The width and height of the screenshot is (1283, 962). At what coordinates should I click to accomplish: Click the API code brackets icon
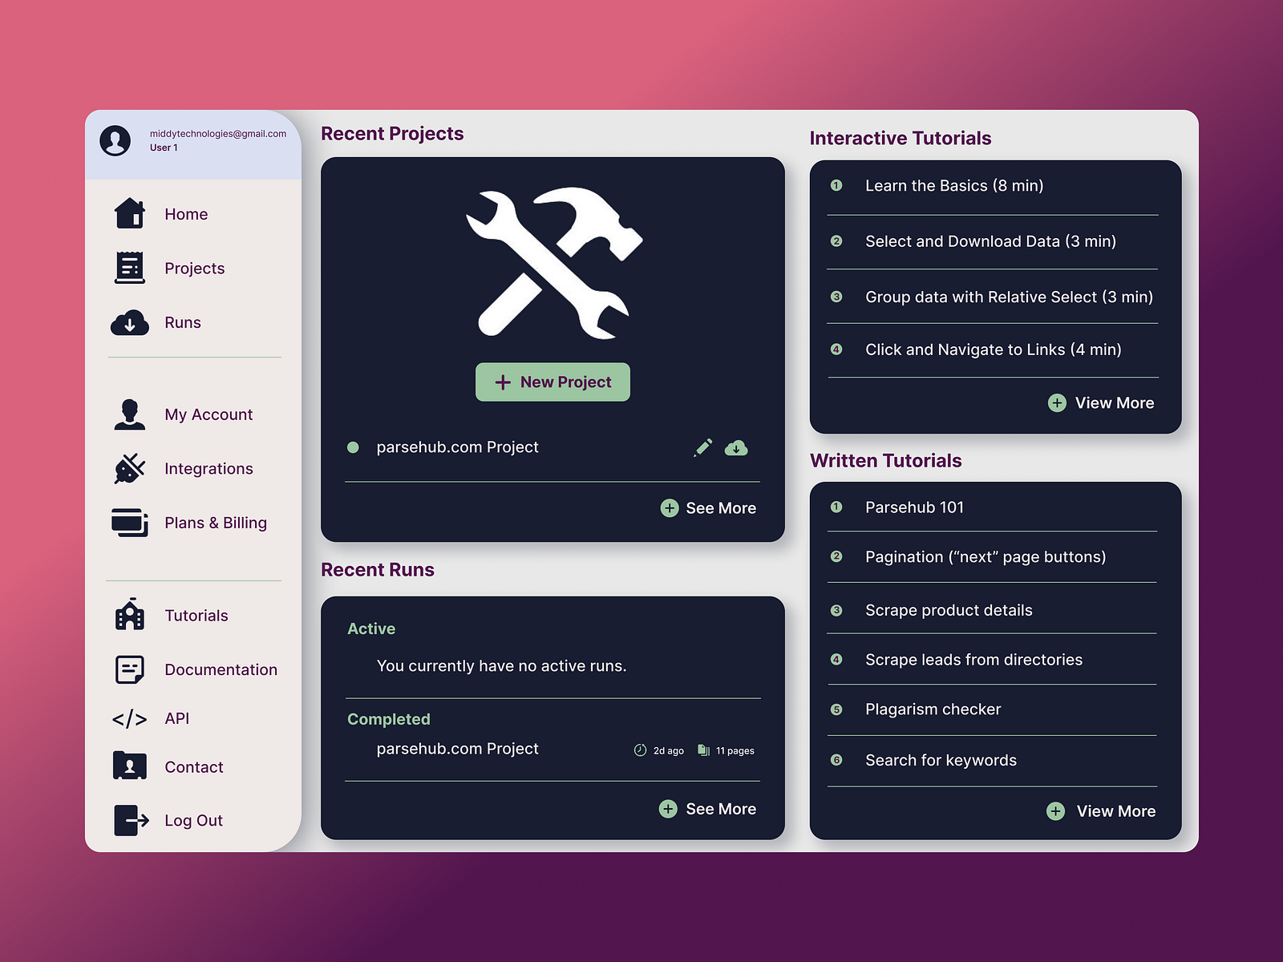tap(129, 718)
